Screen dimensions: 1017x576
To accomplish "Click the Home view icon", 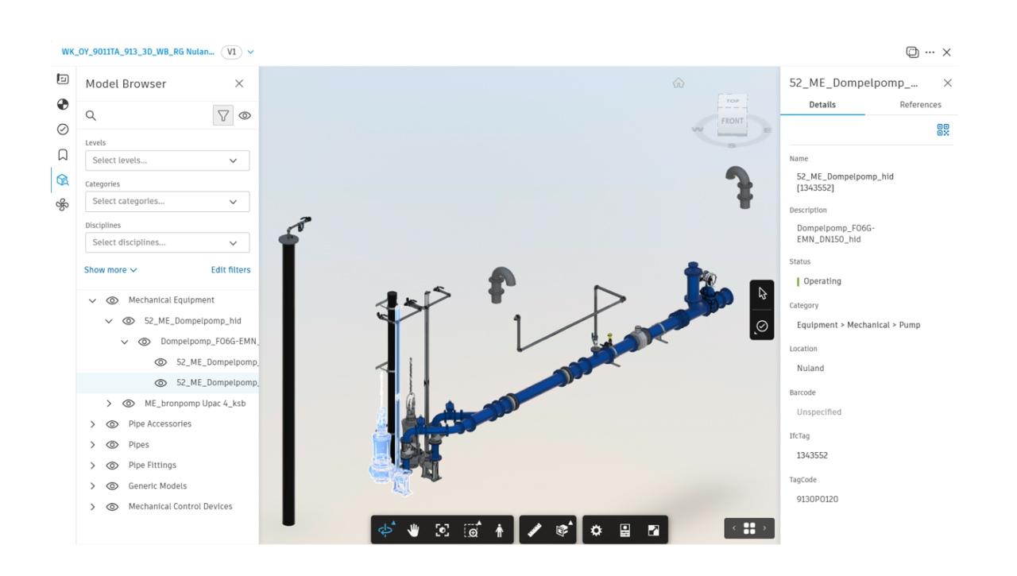I will [679, 83].
